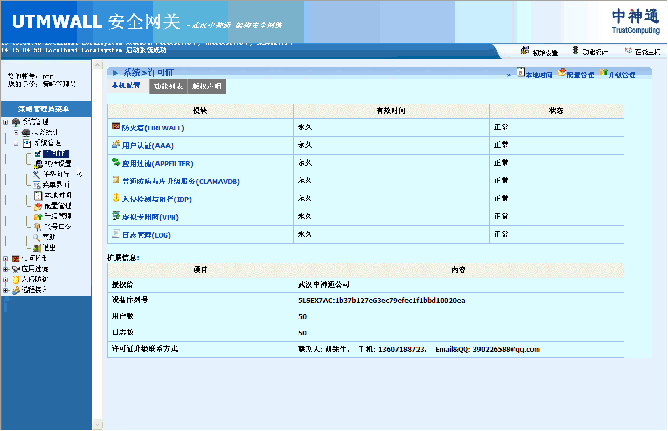Click the 功能统计 traffic light icon
This screenshot has width=668, height=431.
(x=576, y=50)
